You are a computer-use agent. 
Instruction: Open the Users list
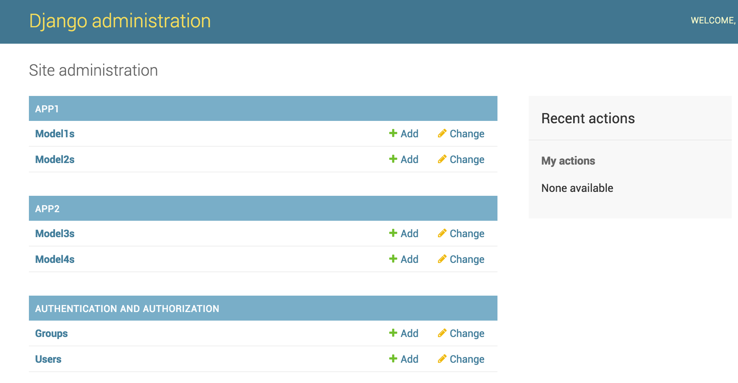tap(48, 359)
